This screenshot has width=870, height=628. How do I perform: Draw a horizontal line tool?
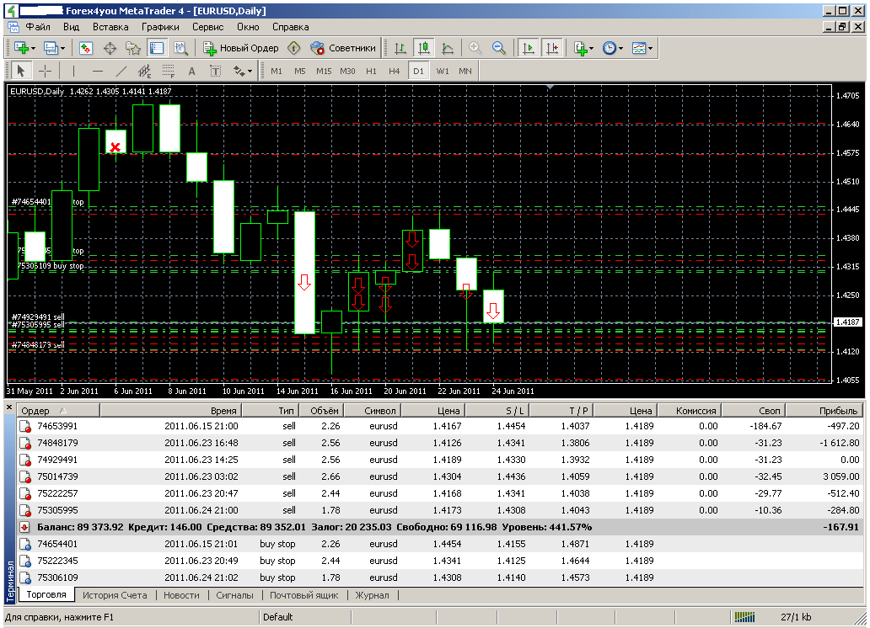point(97,71)
